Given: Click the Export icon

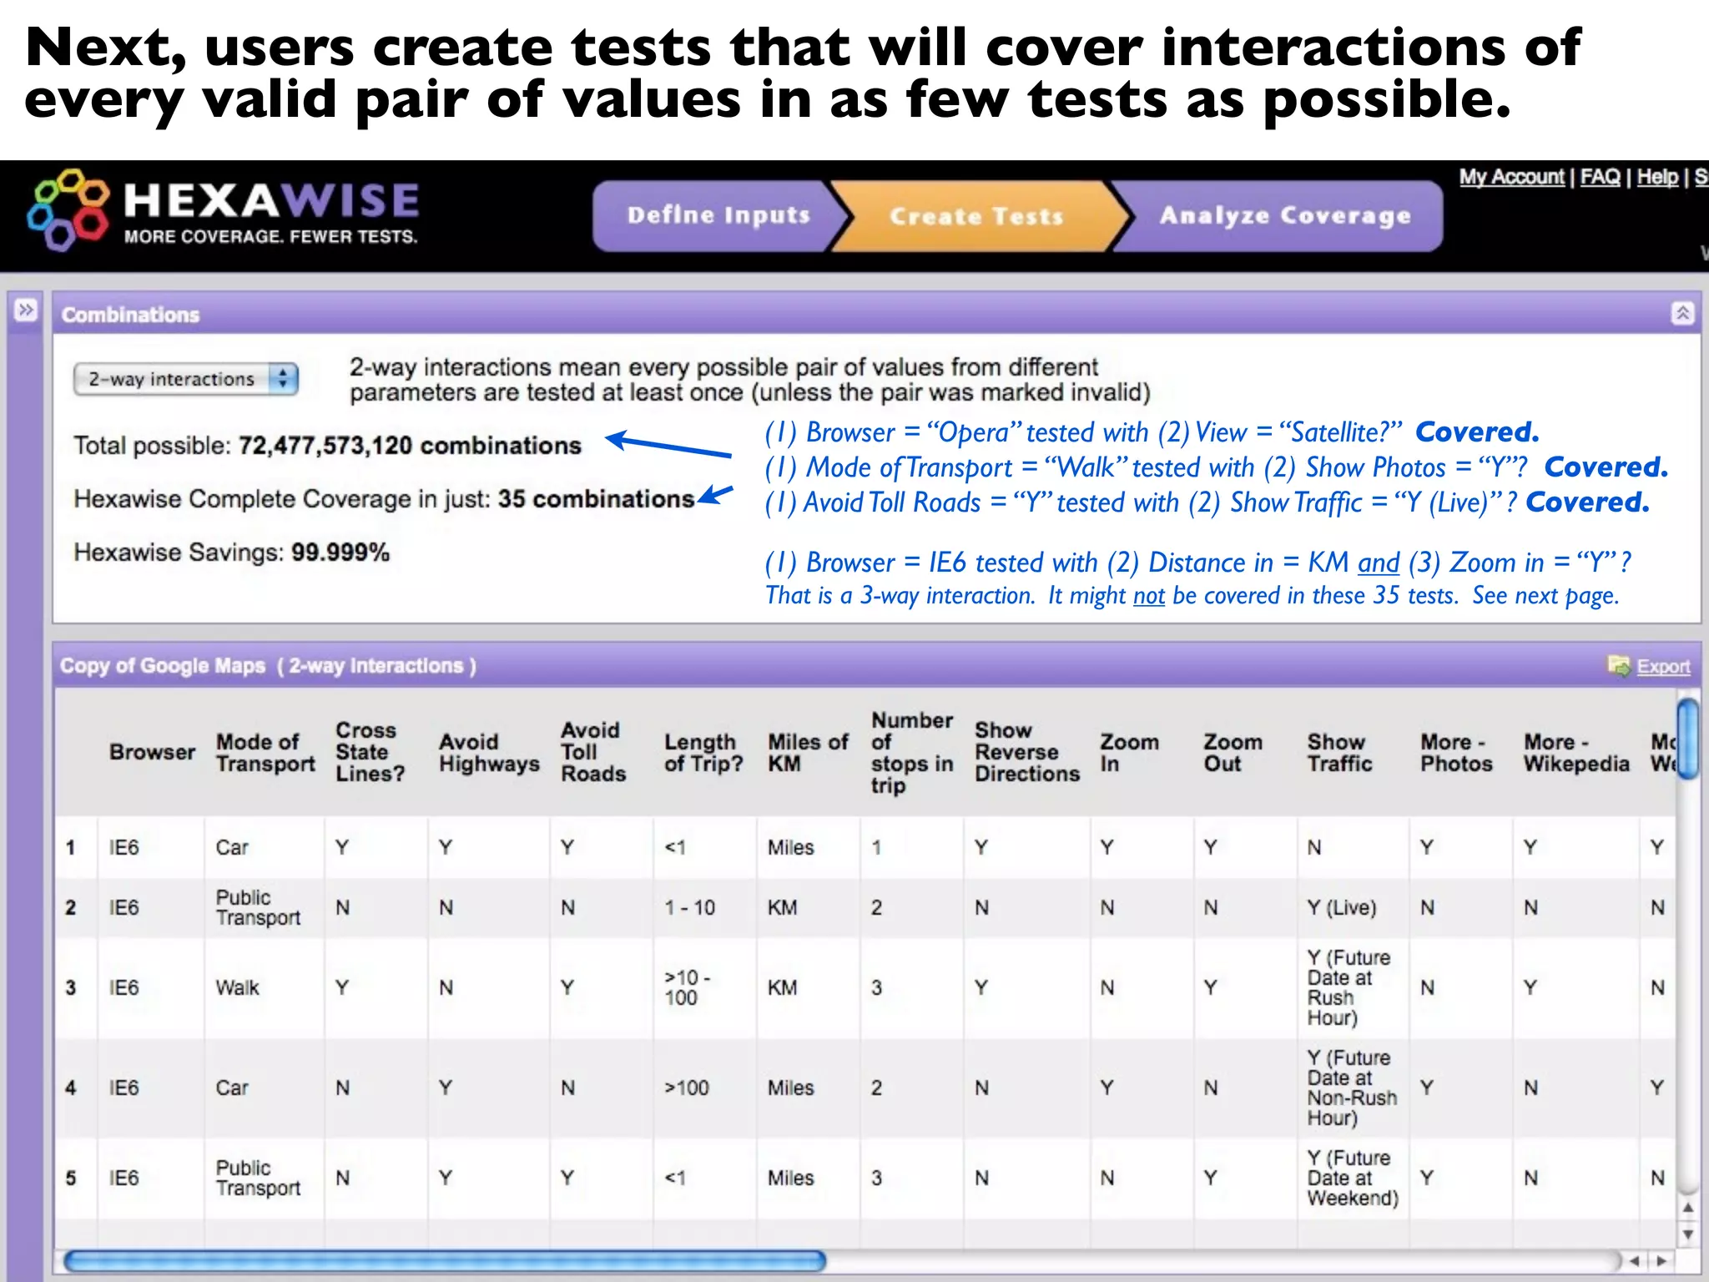Looking at the screenshot, I should [x=1619, y=665].
